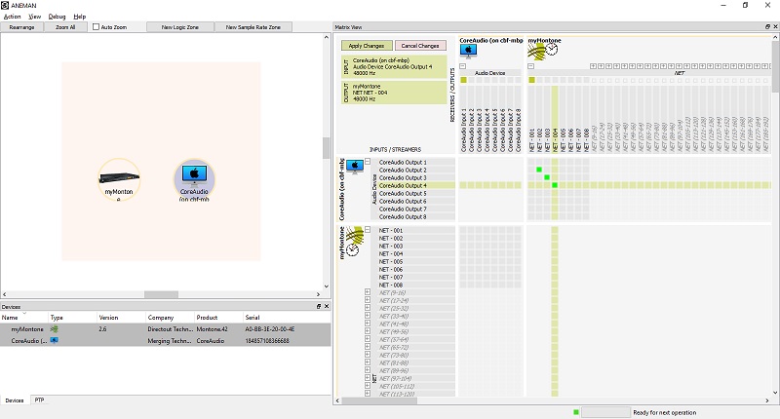
Task: Collapse CoreAudio Output rows group
Action: (368, 161)
